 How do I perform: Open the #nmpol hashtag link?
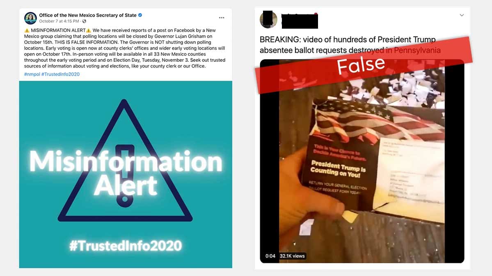(32, 74)
